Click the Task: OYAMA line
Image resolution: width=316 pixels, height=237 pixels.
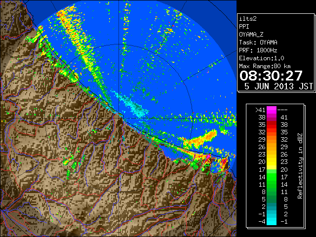coord(258,42)
